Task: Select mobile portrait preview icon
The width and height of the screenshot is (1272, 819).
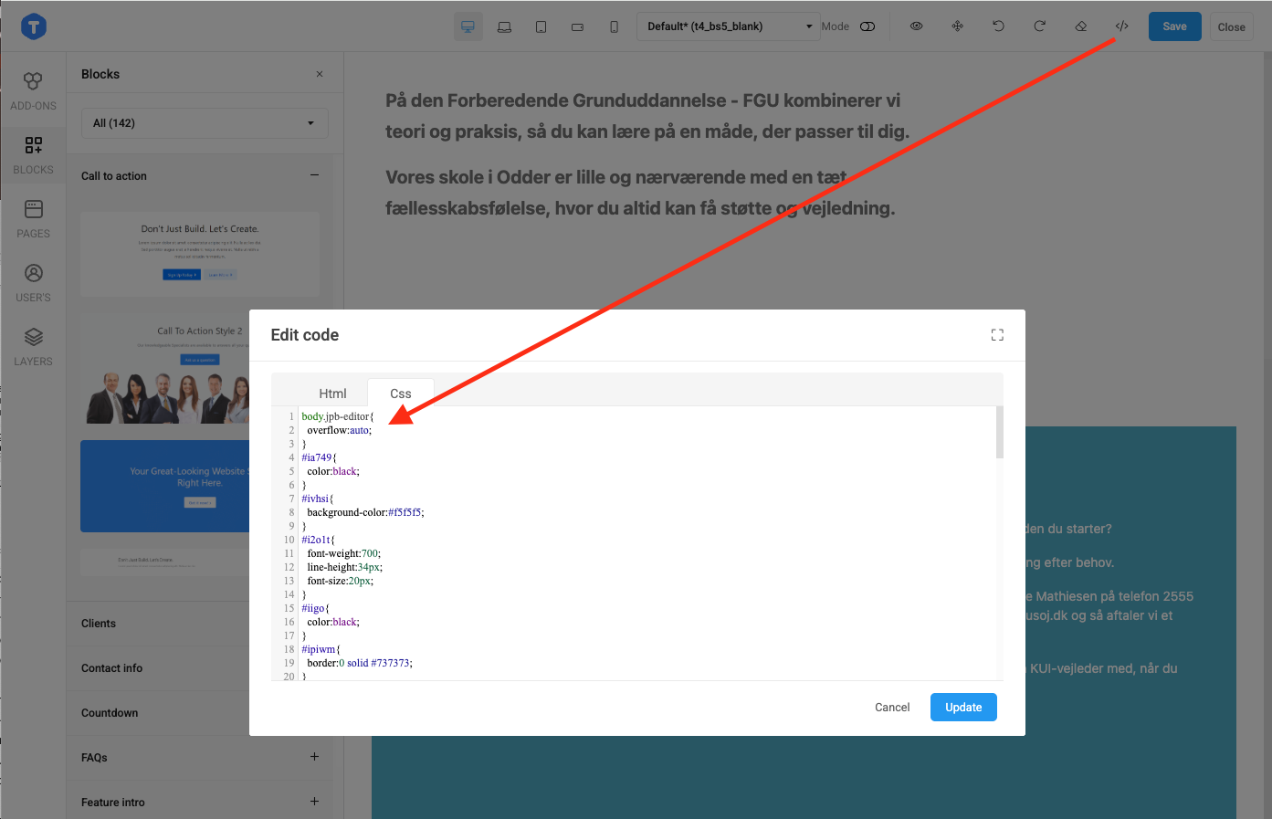Action: (614, 26)
